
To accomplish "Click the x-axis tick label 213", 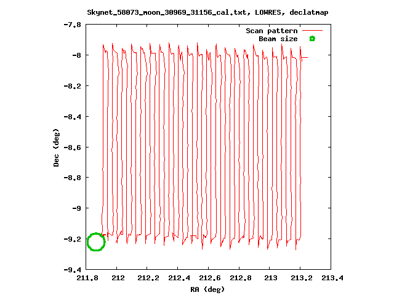I will [x=271, y=278].
